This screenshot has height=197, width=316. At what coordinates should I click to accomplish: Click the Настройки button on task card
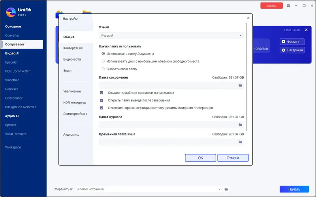click(x=292, y=50)
